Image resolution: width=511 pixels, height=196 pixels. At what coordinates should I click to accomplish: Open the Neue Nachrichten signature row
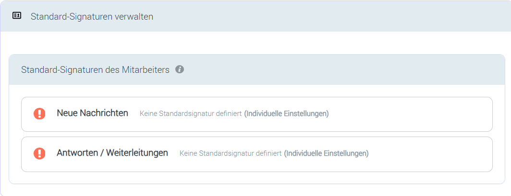point(256,114)
